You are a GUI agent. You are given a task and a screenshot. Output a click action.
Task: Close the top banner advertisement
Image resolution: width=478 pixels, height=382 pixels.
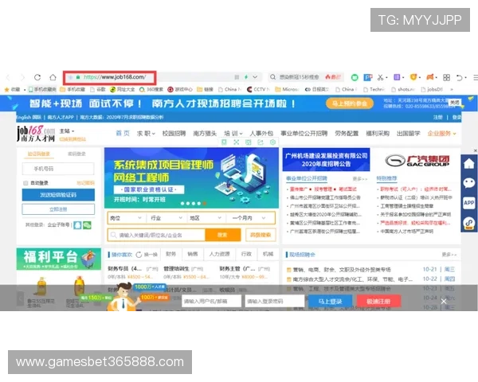coord(455,103)
